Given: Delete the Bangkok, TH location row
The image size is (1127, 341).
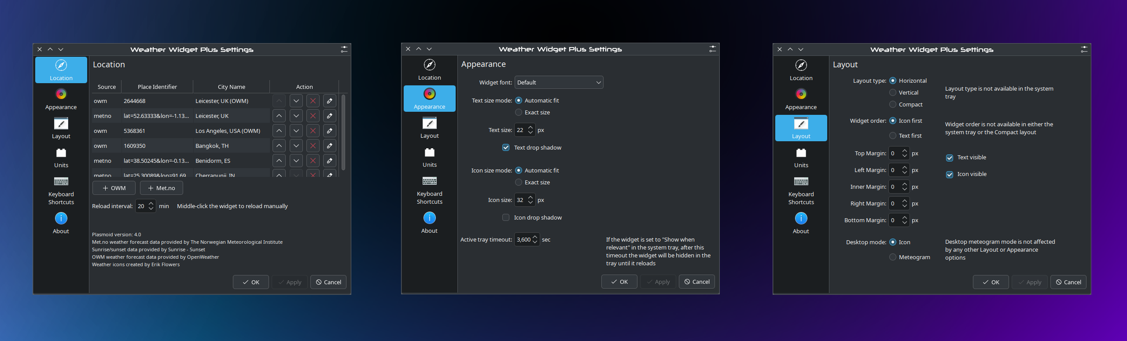Looking at the screenshot, I should (313, 146).
